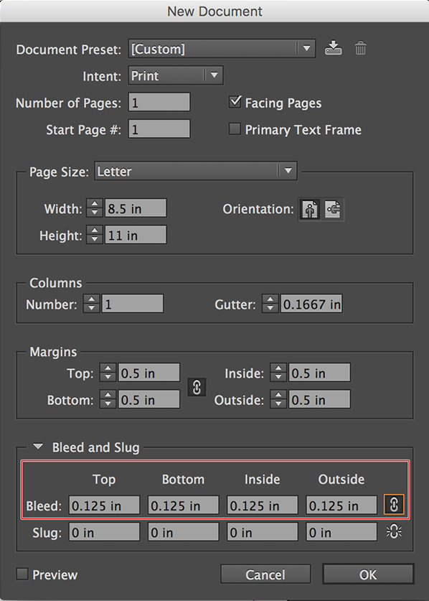The height and width of the screenshot is (601, 429).
Task: Select landscape orientation icon
Action: (x=332, y=209)
